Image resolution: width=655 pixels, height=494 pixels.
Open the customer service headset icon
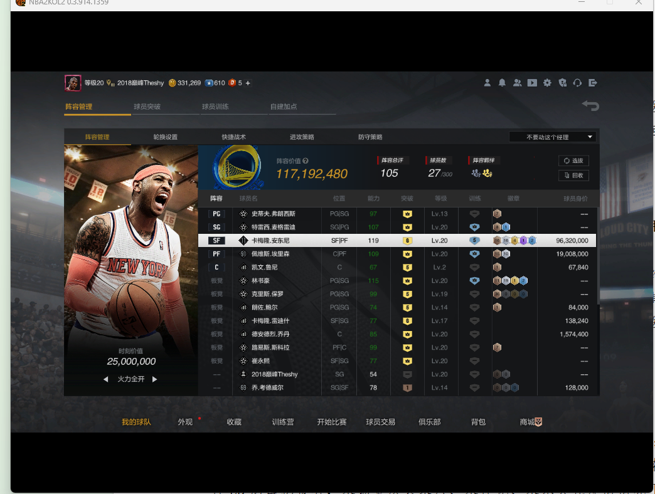tap(577, 83)
